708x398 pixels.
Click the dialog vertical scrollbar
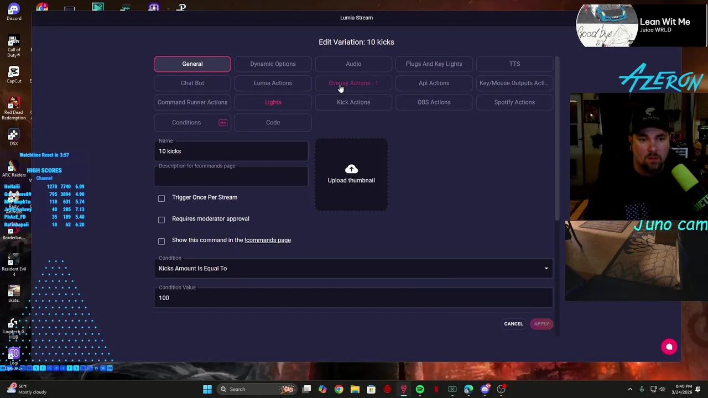pyautogui.click(x=556, y=138)
